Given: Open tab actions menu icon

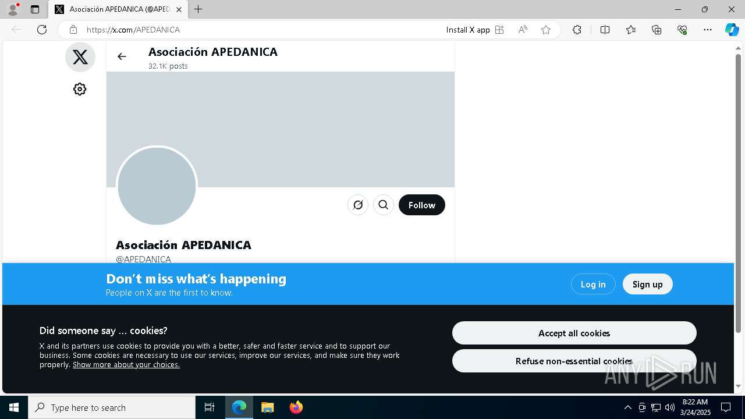Looking at the screenshot, I should [x=35, y=9].
